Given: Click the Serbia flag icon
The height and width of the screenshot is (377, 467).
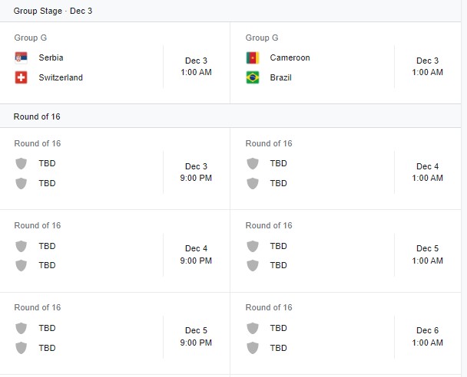Looking at the screenshot, I should (x=21, y=57).
